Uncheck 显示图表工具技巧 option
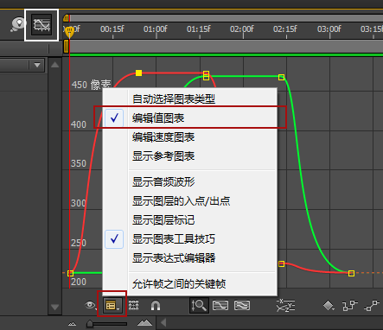The height and width of the screenshot is (330, 383). tap(190, 239)
